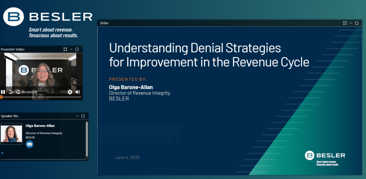Click Olga Barone-Allan's photo in Speaker Bio

(11, 134)
